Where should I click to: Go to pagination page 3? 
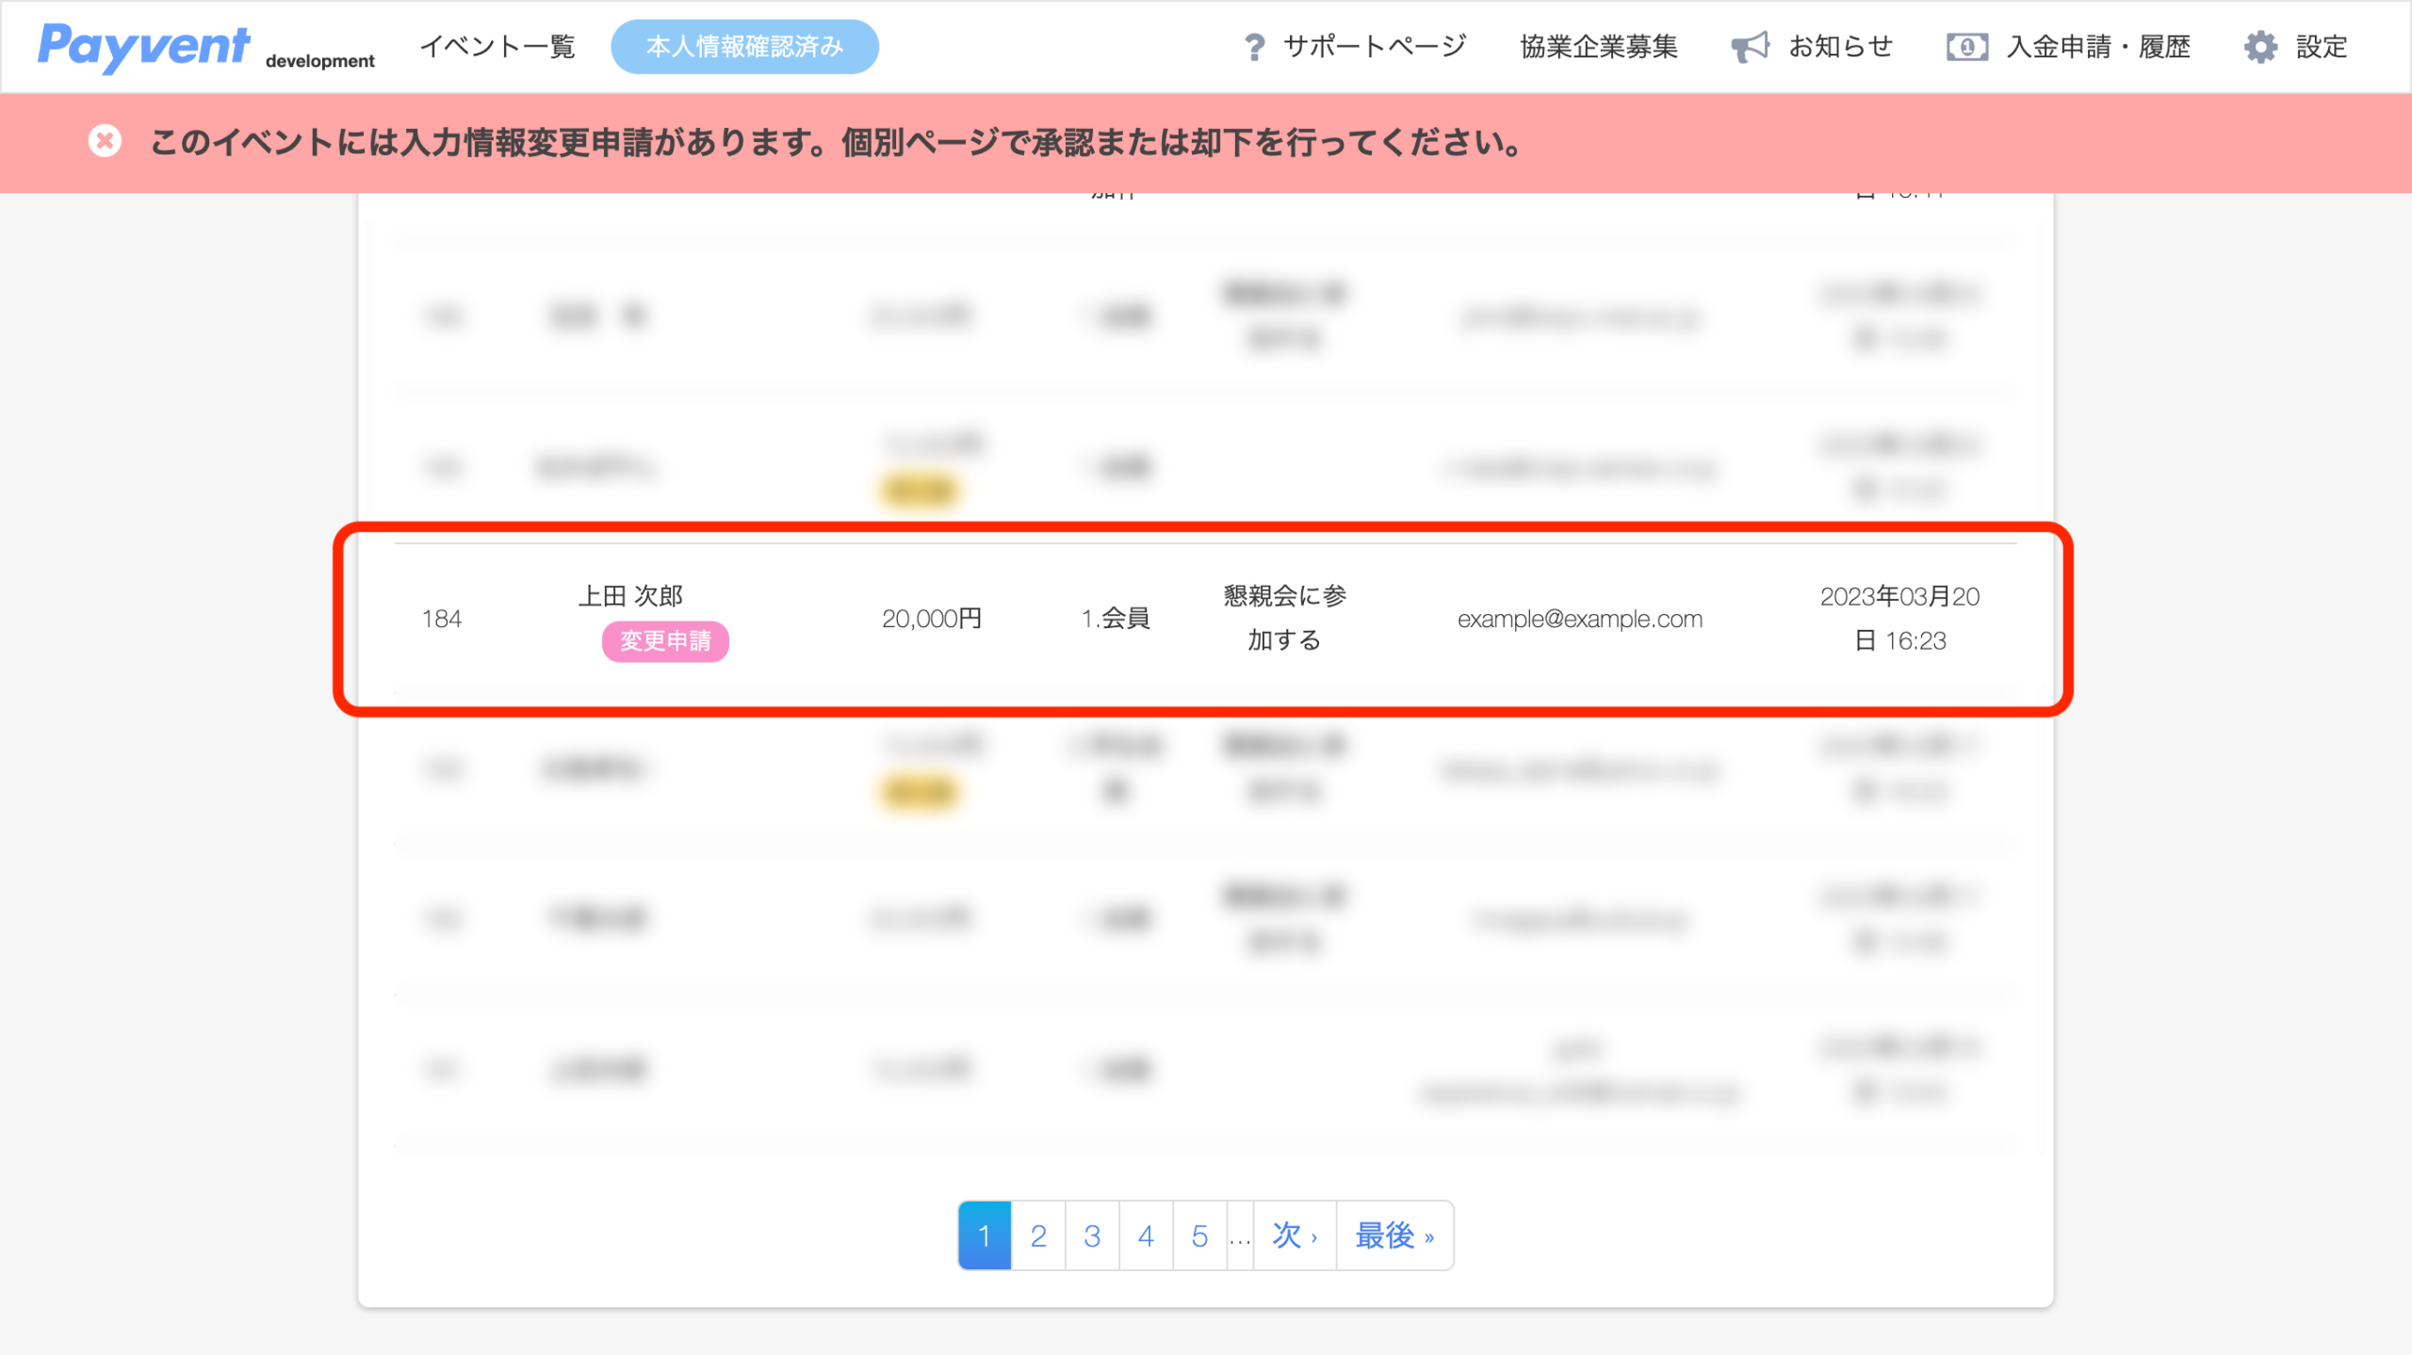pyautogui.click(x=1092, y=1235)
